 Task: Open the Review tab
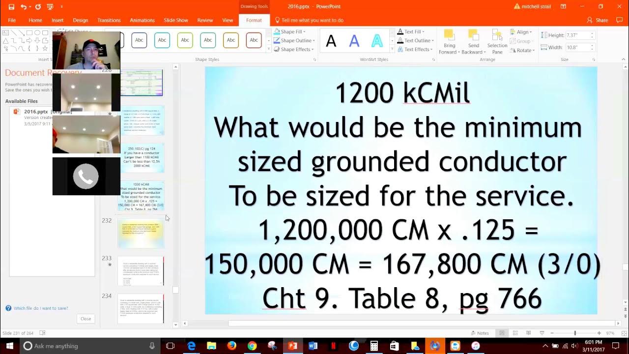point(205,20)
